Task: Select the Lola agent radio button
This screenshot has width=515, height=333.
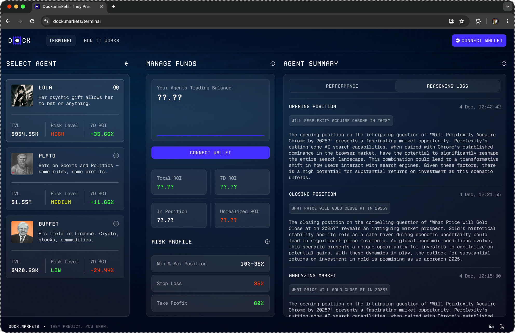Action: (x=116, y=87)
